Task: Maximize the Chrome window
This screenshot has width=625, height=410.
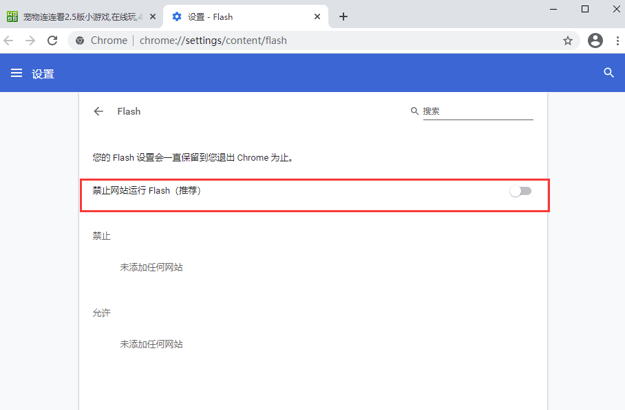Action: [x=585, y=9]
